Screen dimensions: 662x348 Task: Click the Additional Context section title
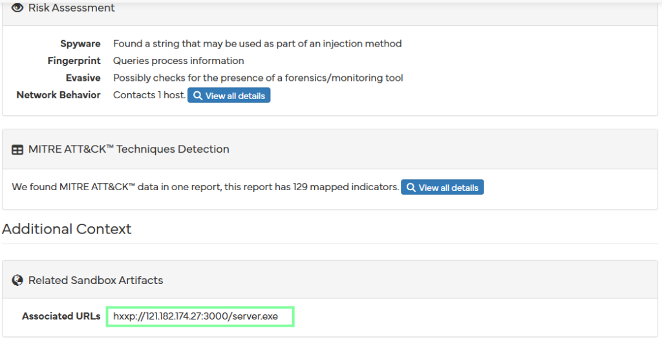click(x=67, y=229)
